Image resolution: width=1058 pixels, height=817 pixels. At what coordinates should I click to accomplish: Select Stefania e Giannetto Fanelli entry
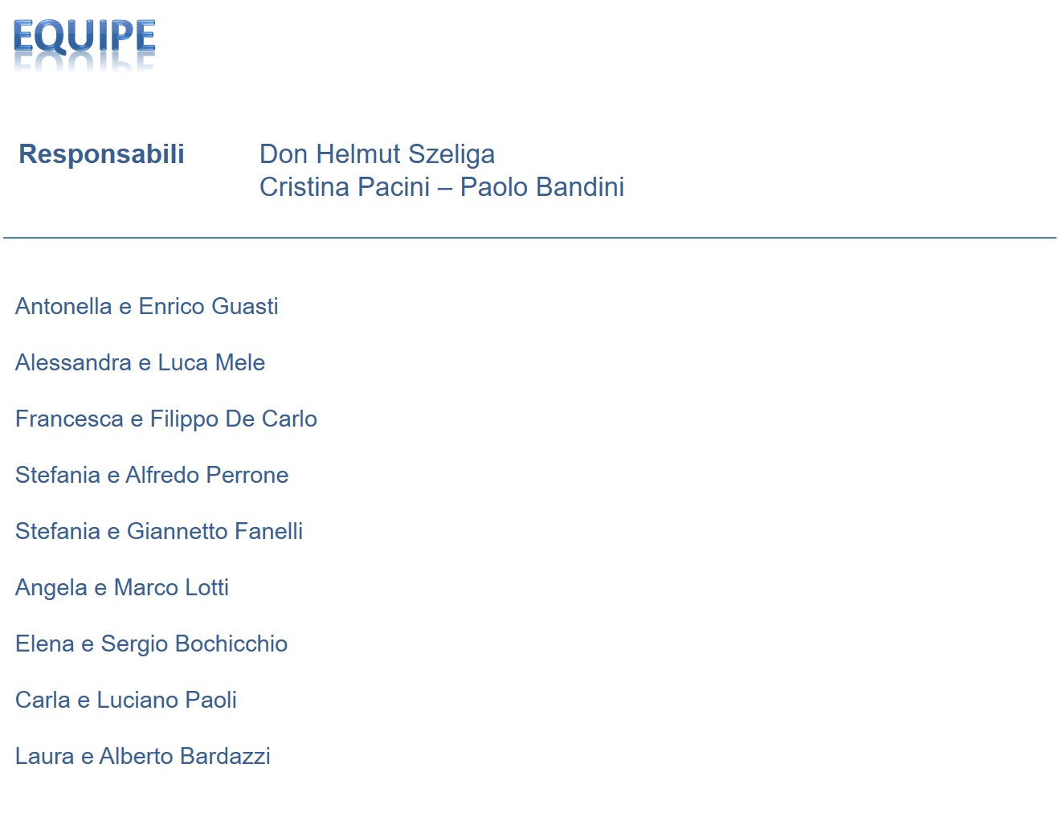coord(159,531)
